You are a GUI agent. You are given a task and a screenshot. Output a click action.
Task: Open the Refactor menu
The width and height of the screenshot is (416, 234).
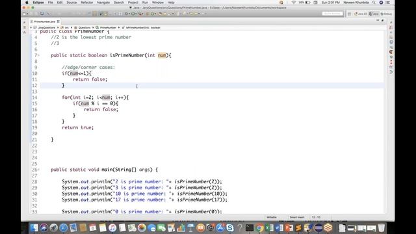pos(86,3)
